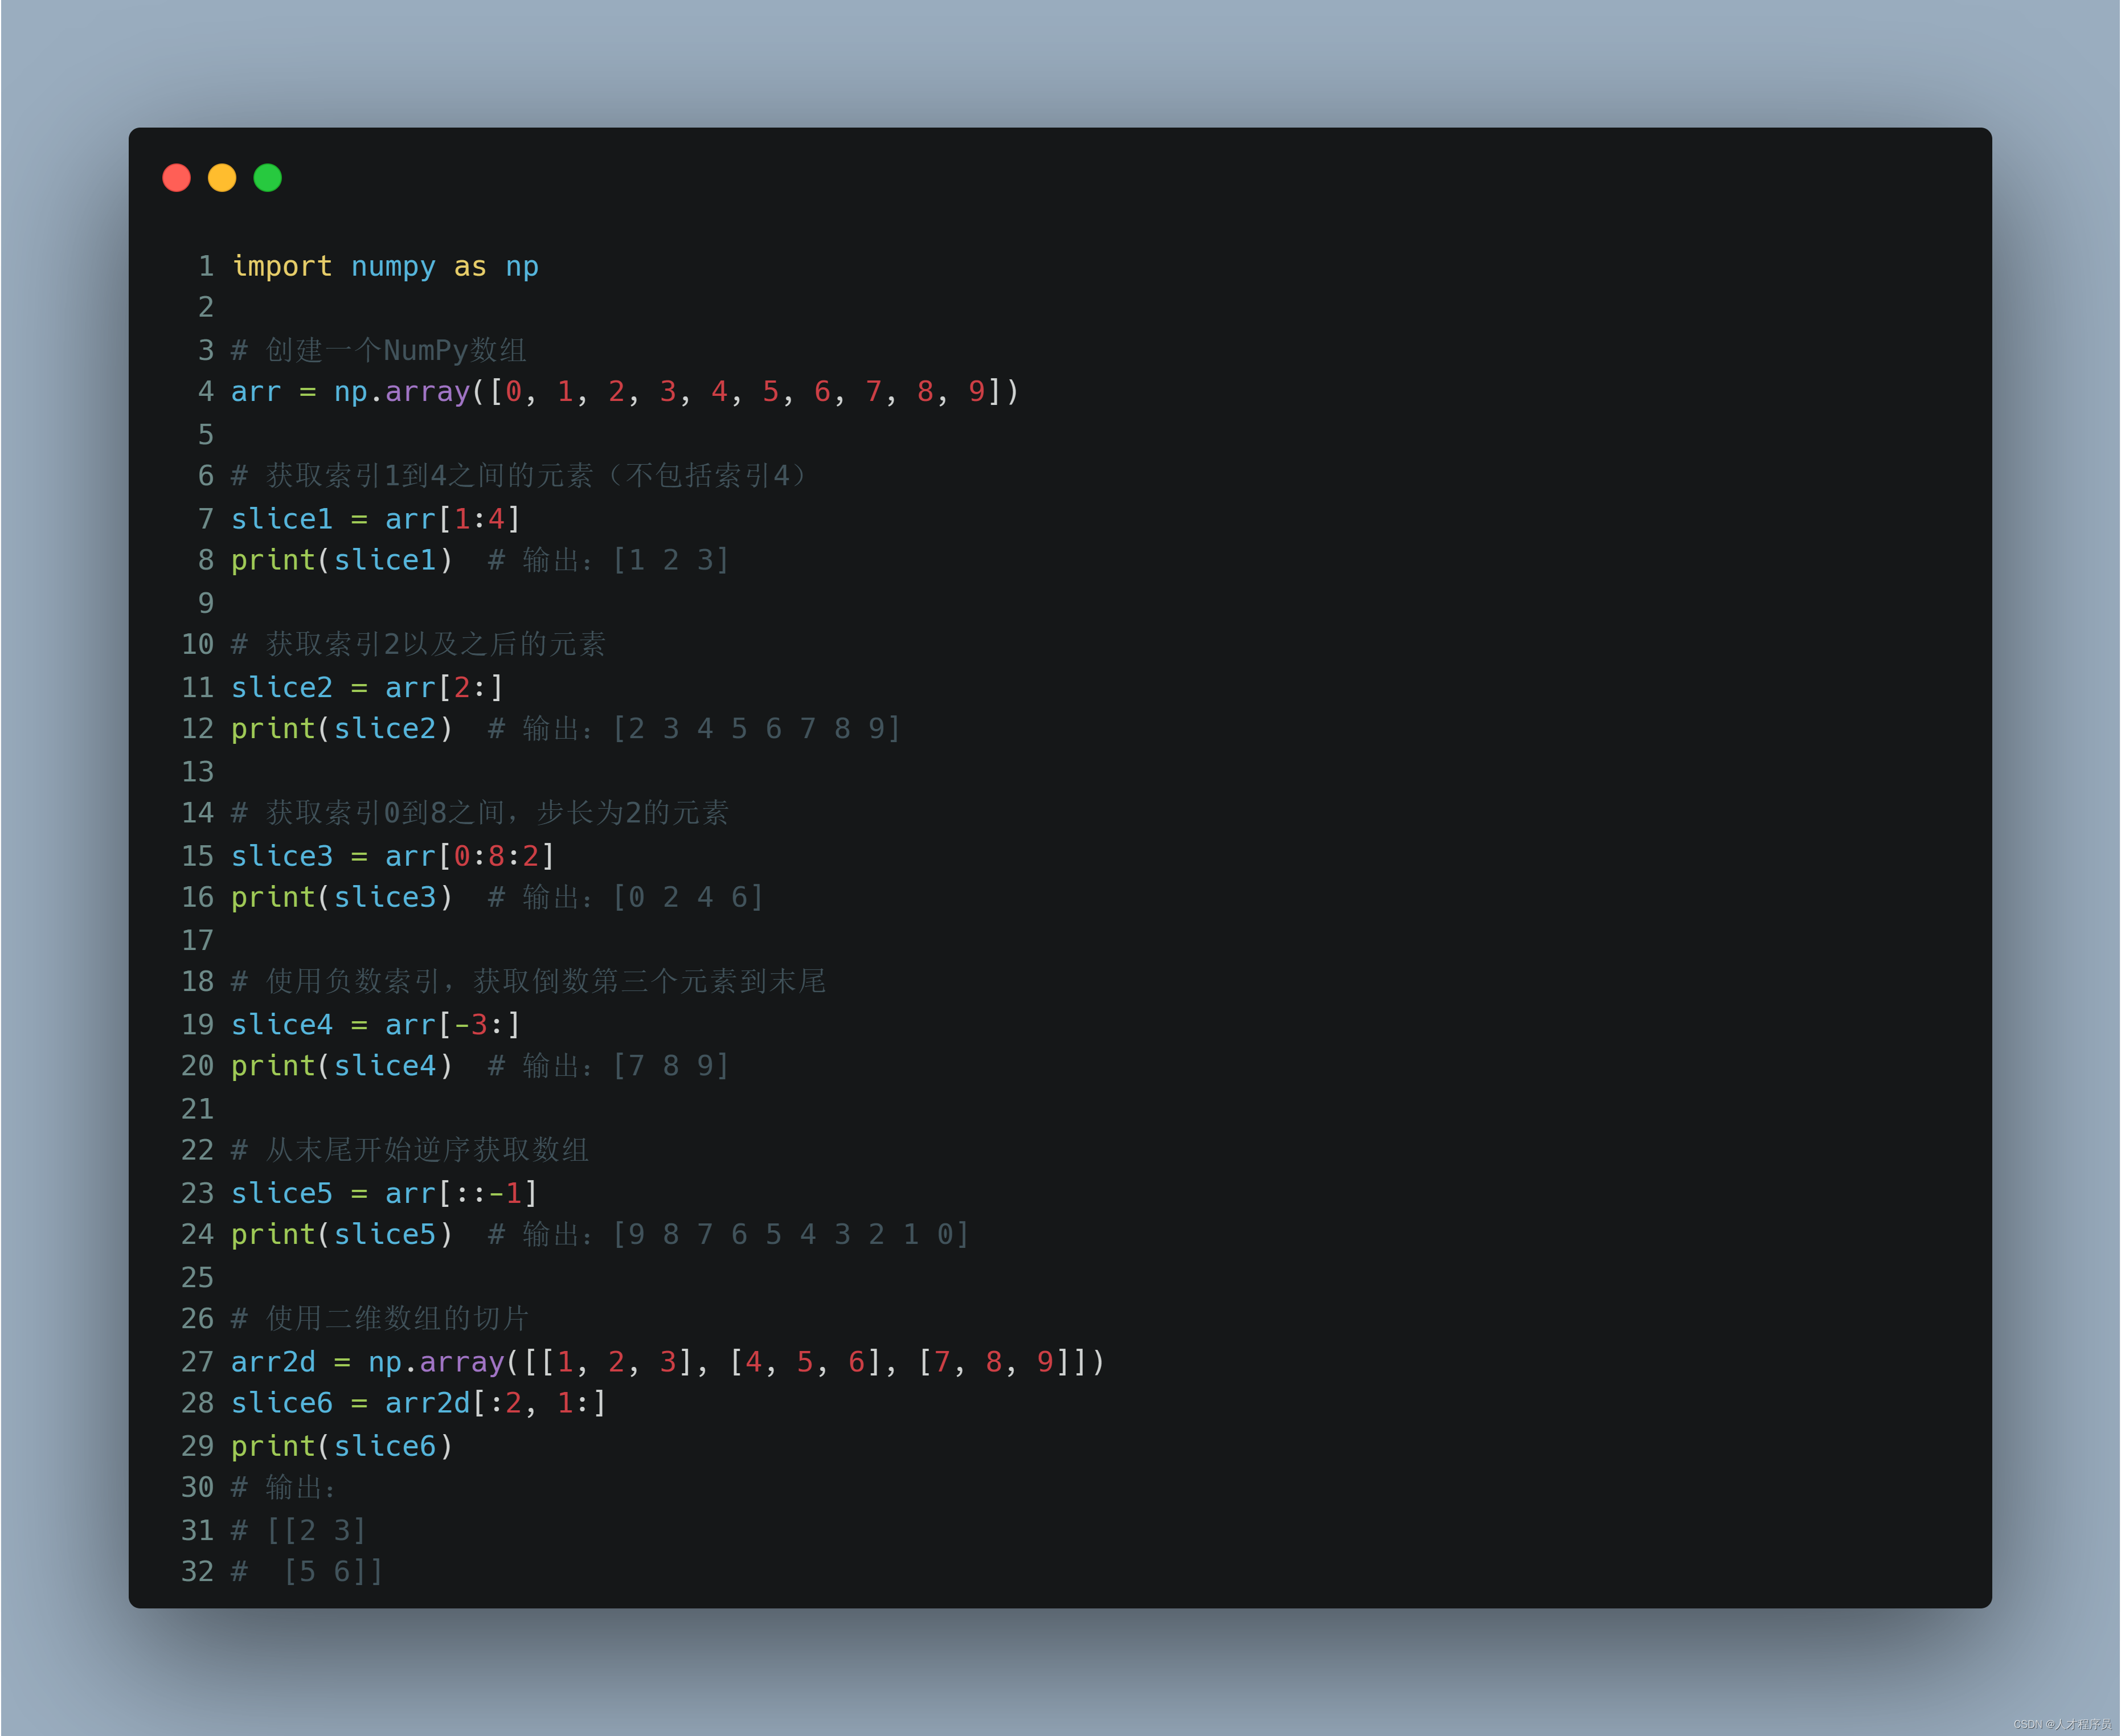Click the word numpy on line 1
The image size is (2121, 1736).
(x=393, y=267)
